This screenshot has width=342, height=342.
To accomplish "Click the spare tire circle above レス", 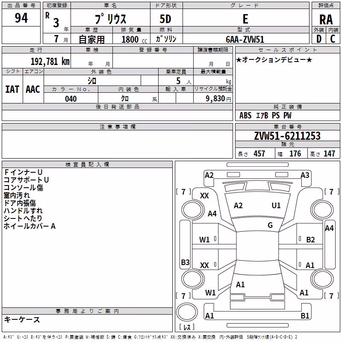I will click(x=187, y=312).
